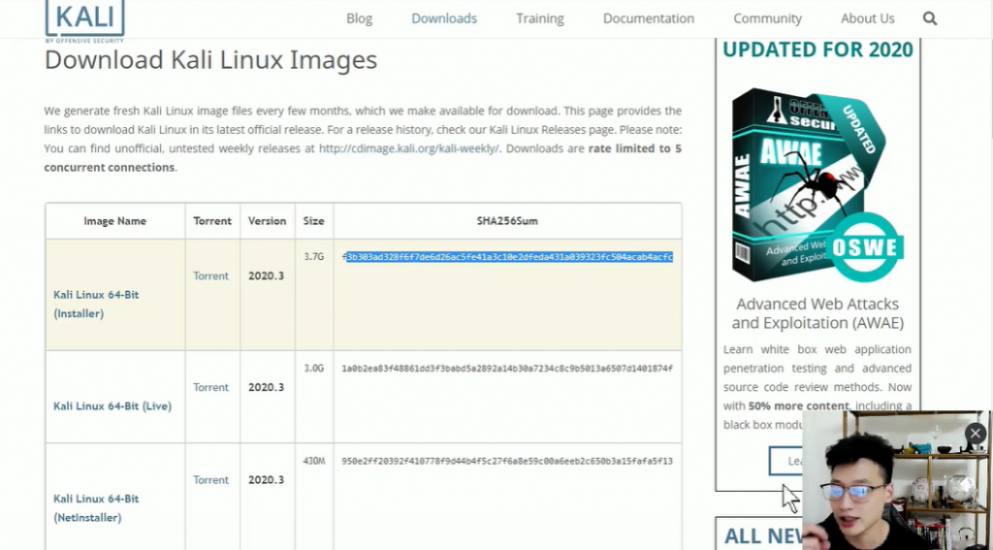Click the Version column header
The width and height of the screenshot is (993, 550).
267,221
